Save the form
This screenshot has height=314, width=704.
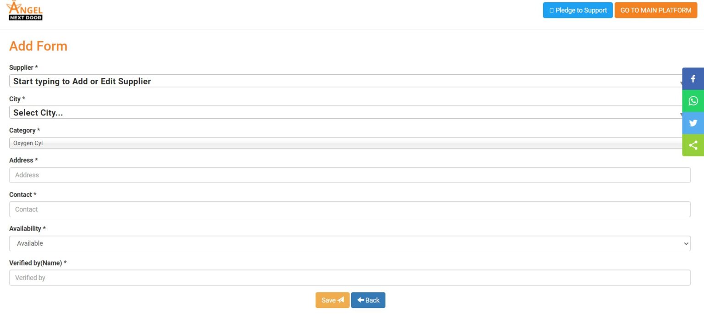pyautogui.click(x=332, y=300)
